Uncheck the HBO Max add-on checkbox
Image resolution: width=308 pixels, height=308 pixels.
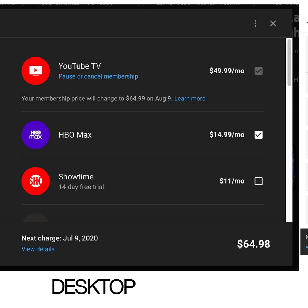tap(258, 135)
